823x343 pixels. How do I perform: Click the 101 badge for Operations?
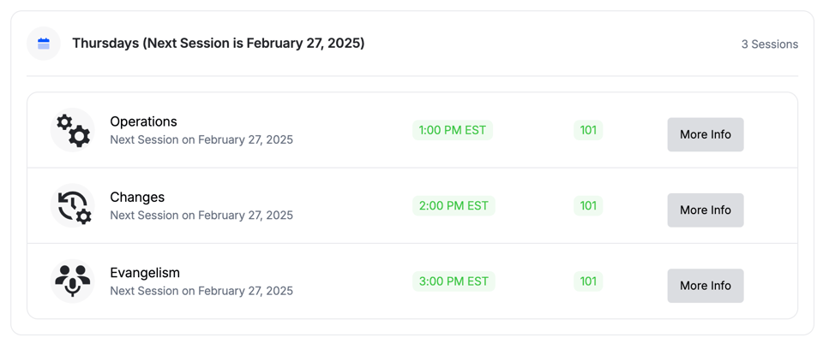[588, 130]
